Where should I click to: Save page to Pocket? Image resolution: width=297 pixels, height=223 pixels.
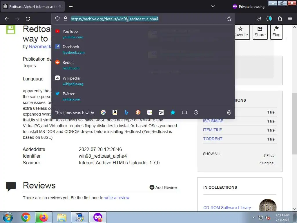point(258,19)
